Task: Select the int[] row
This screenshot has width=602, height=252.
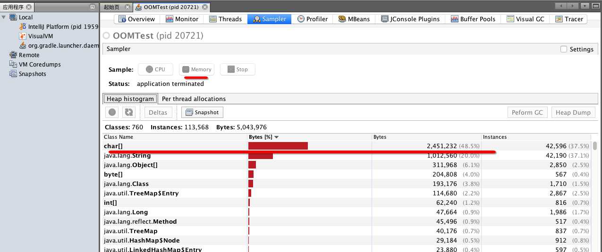Action: point(347,202)
